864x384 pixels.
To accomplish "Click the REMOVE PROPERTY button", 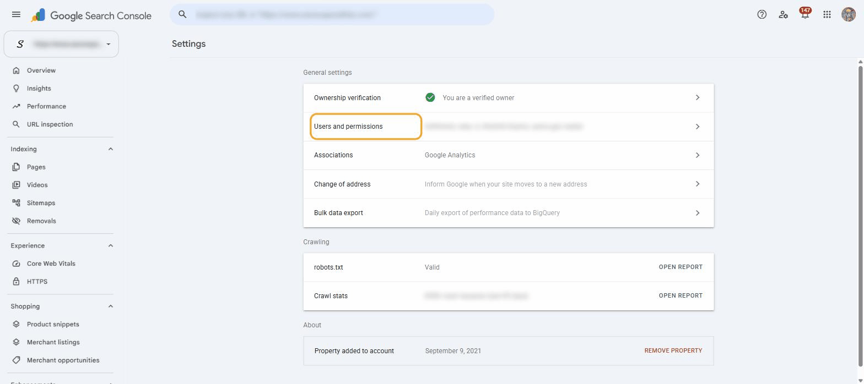I will point(673,350).
